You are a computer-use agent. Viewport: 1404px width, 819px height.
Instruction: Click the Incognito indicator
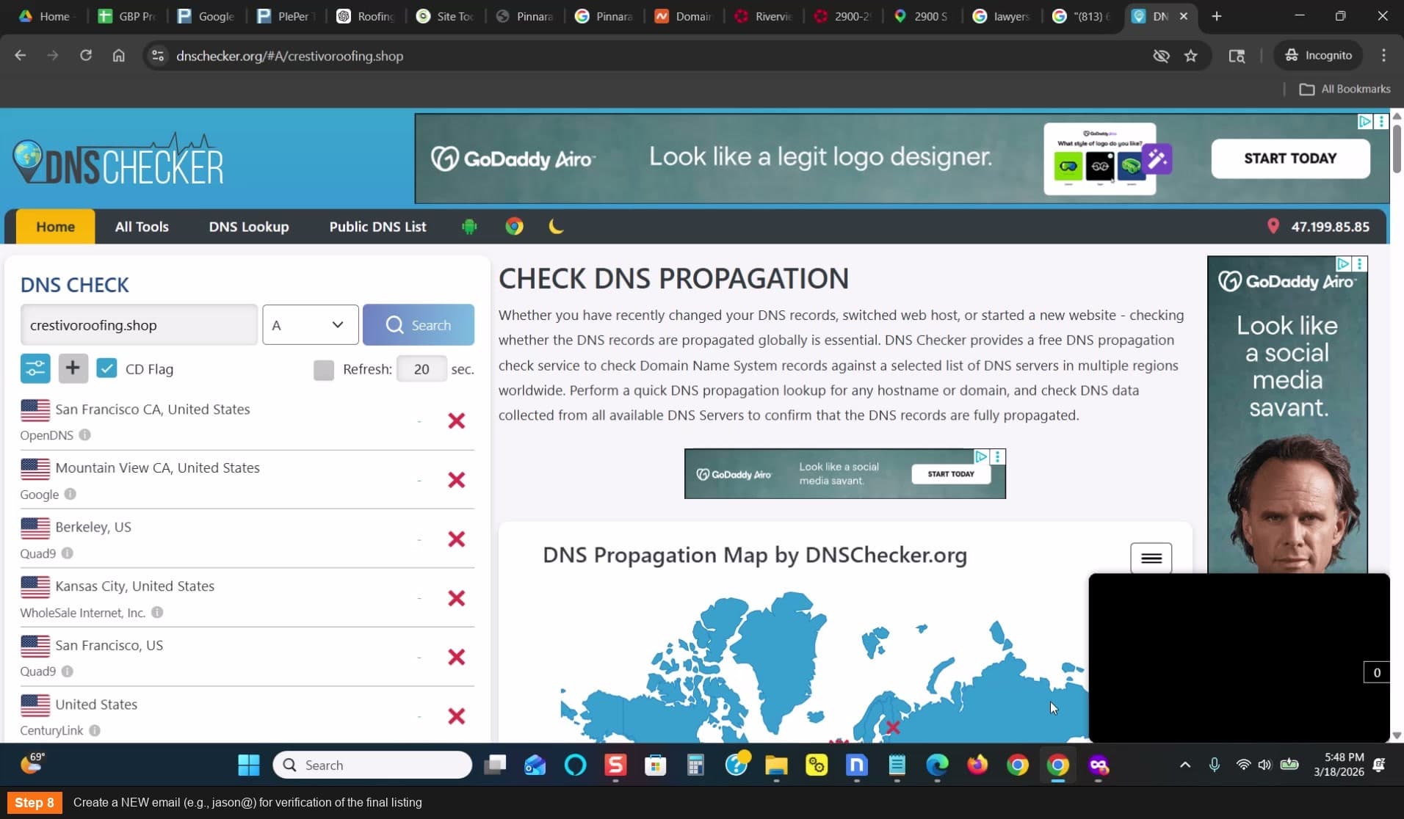[x=1319, y=56]
